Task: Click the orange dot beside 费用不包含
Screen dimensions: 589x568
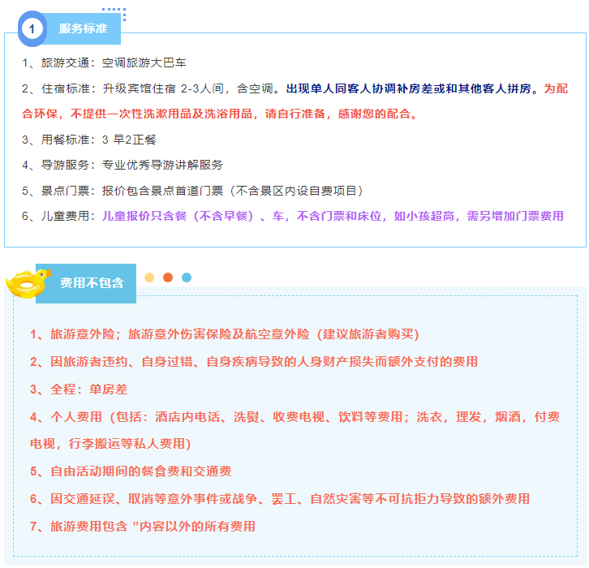Action: (168, 278)
